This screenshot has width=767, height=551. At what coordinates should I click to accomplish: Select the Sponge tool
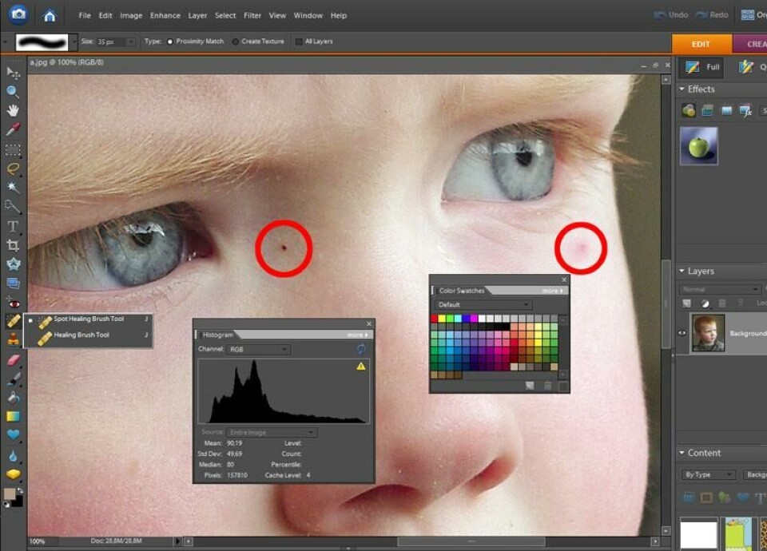pos(14,474)
